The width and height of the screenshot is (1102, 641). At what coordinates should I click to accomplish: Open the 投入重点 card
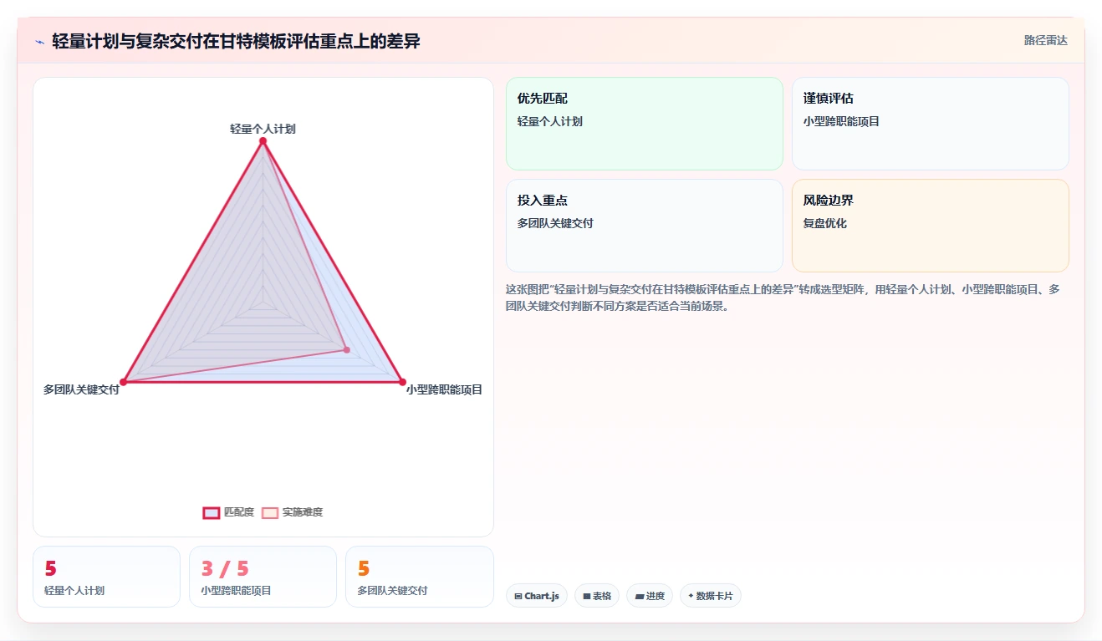tap(645, 226)
